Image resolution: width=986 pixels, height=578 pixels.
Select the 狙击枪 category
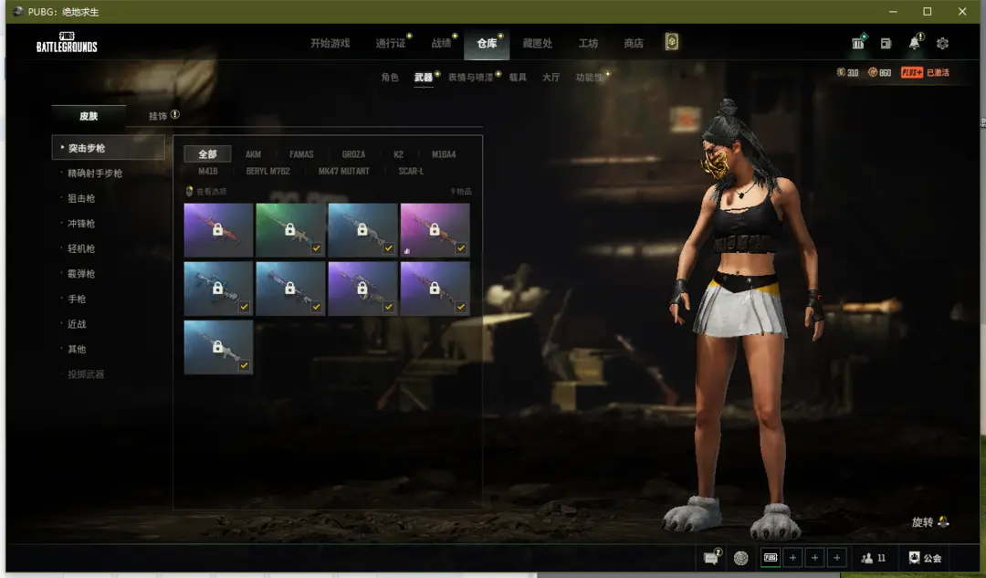pos(81,198)
